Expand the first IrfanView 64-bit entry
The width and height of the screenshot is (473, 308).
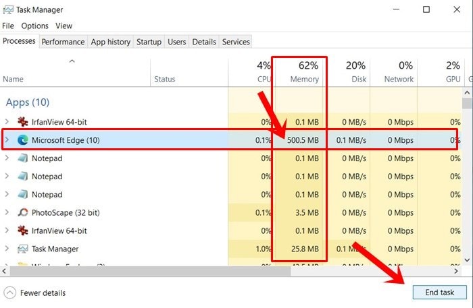coord(7,122)
